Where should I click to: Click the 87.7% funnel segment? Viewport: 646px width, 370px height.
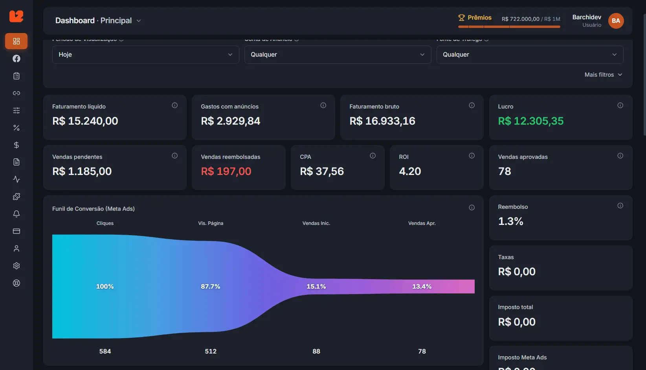(x=211, y=287)
